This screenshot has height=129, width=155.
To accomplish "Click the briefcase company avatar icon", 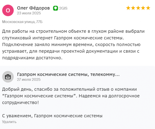I will (8, 77).
